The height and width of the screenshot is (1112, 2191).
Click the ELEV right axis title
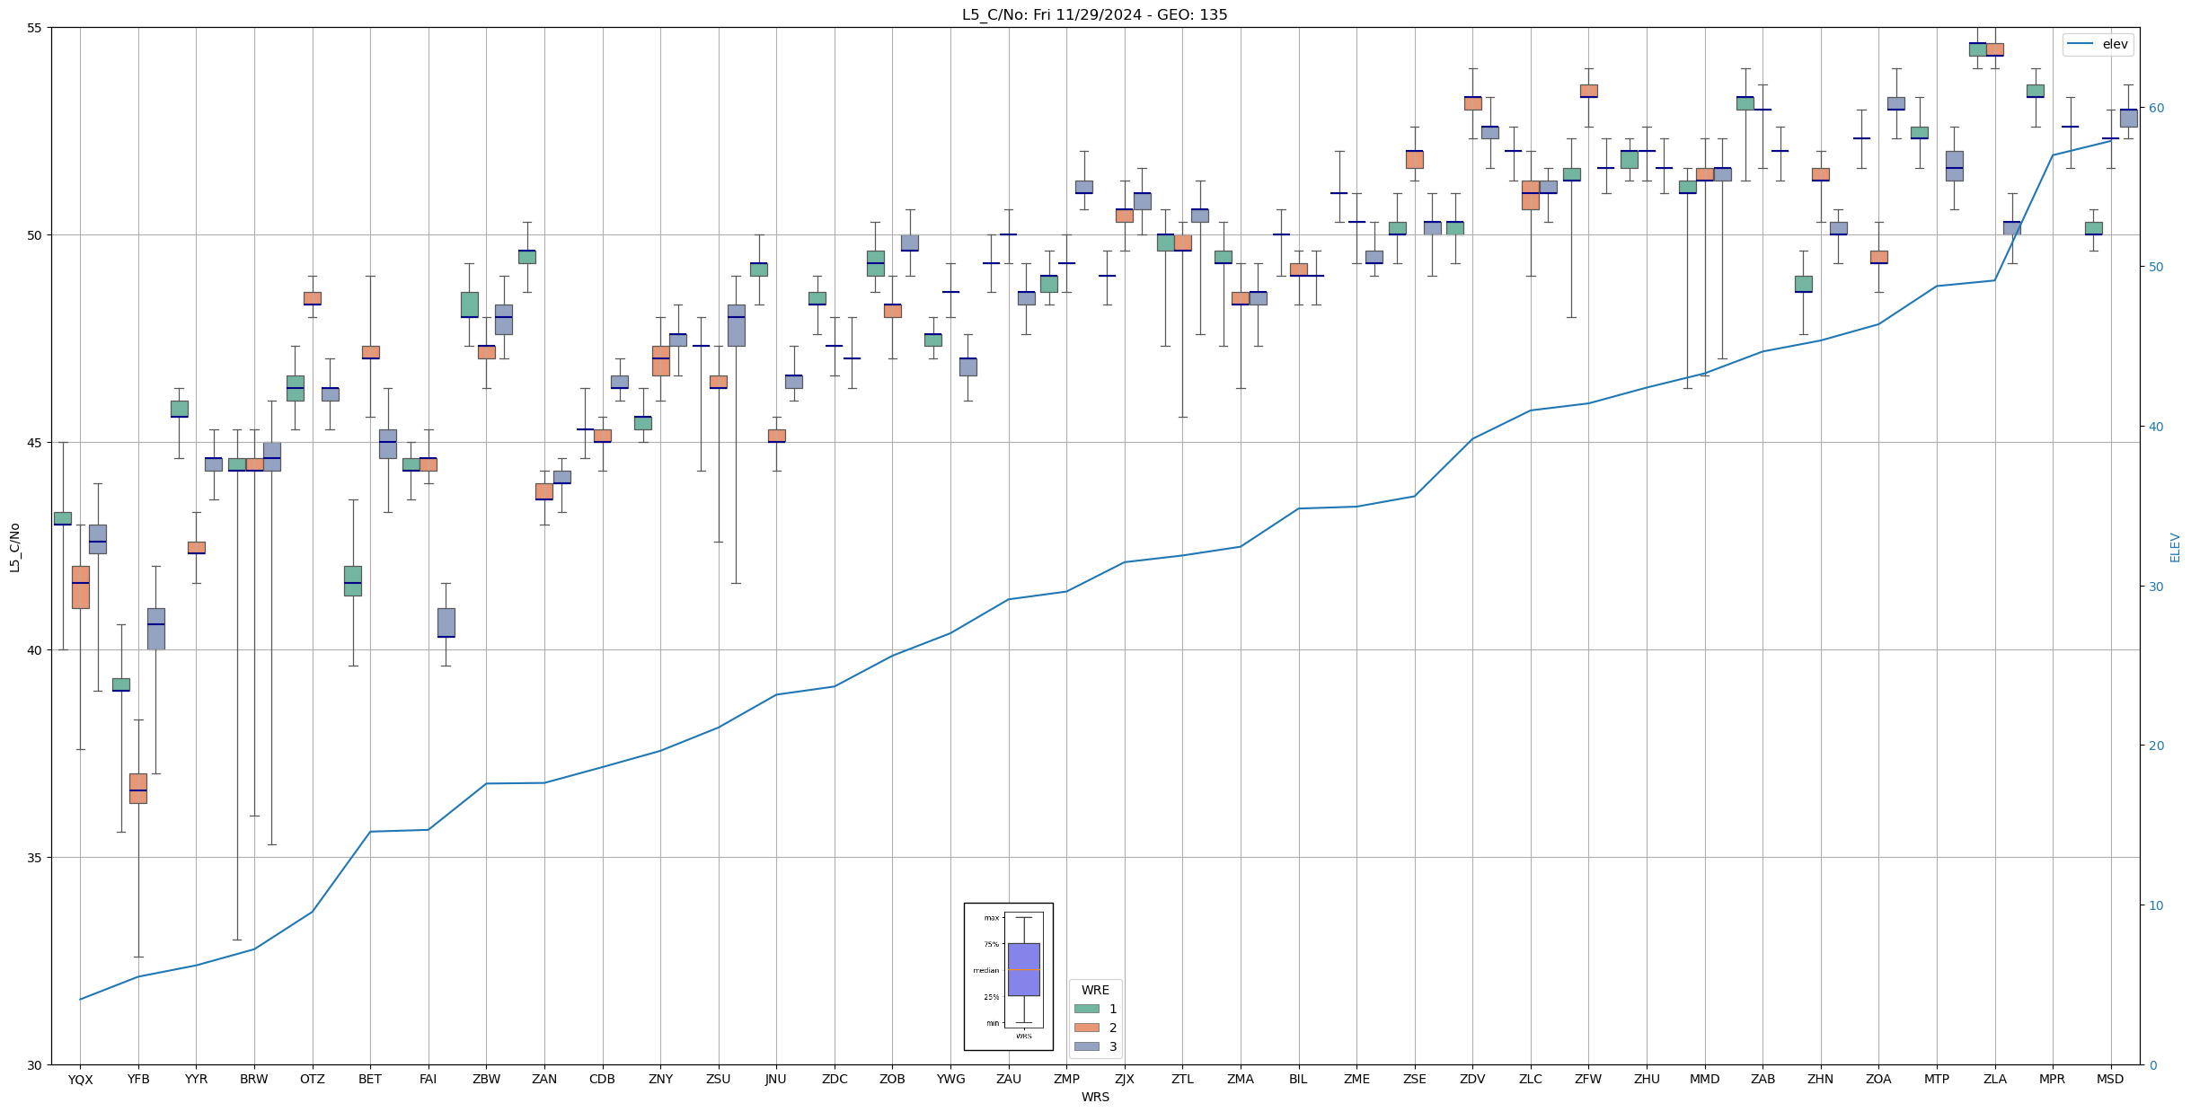pyautogui.click(x=2175, y=547)
